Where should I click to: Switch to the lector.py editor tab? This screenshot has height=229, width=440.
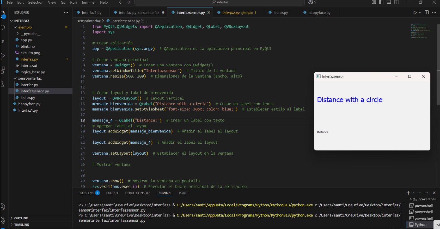coord(281,12)
